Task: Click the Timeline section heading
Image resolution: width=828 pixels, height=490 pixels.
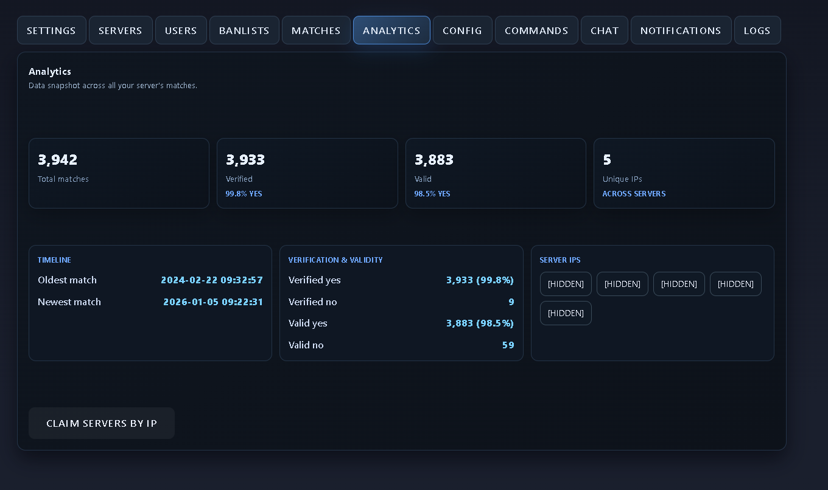Action: click(54, 260)
